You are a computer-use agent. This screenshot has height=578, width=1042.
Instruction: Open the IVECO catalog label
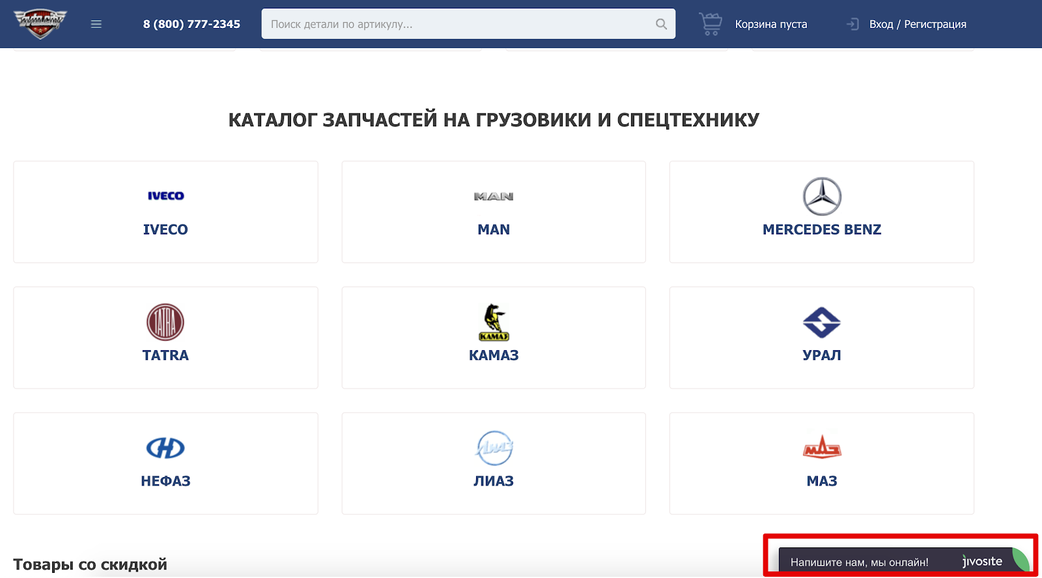tap(165, 230)
